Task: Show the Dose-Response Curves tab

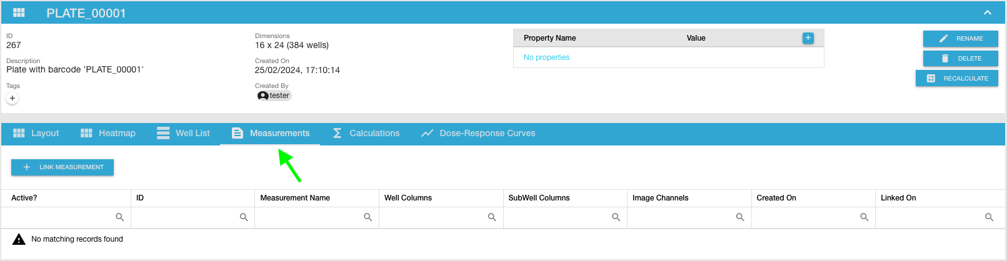Action: pos(478,133)
